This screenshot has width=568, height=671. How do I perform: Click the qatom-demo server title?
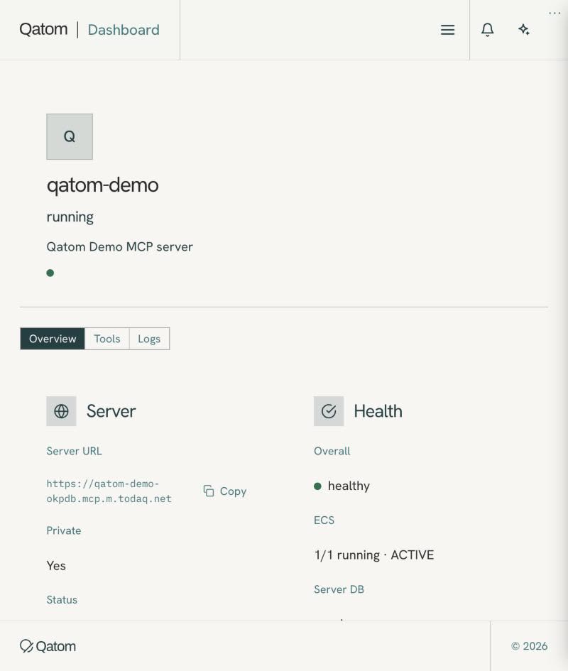tap(102, 185)
